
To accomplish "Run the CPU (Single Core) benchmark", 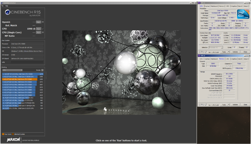I will click(38, 33).
